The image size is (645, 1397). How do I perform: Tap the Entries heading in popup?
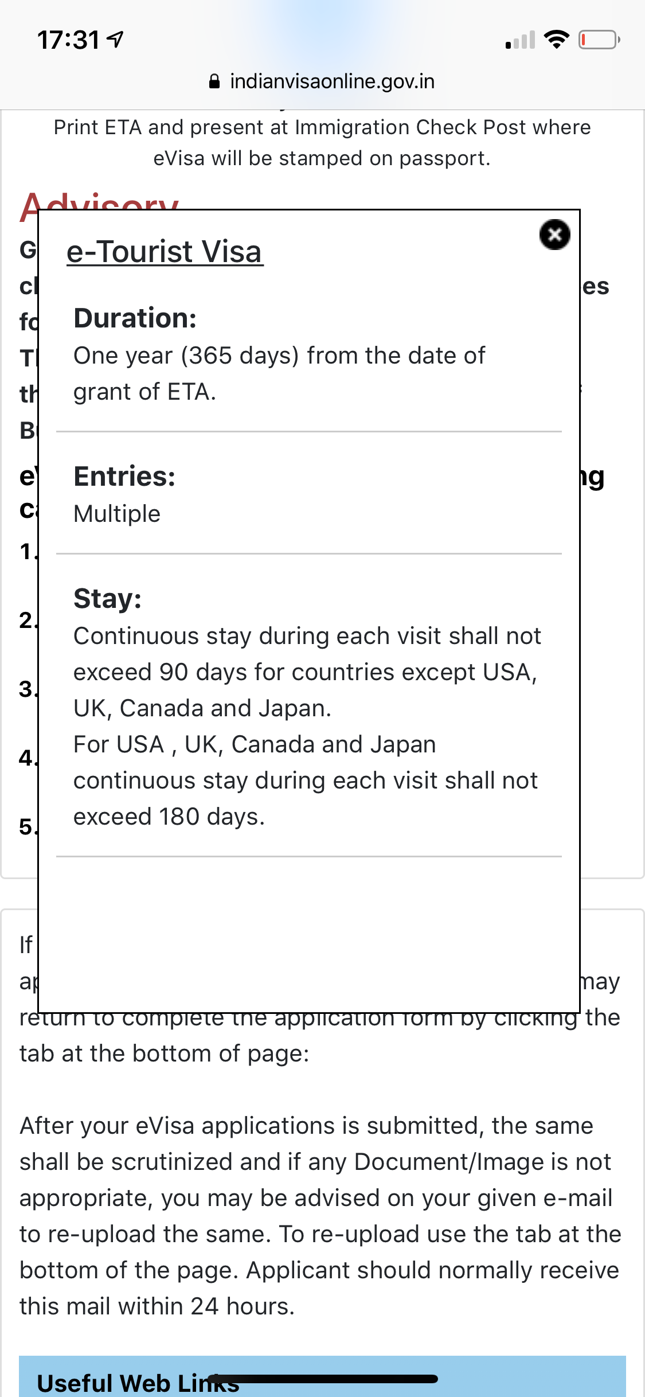124,476
